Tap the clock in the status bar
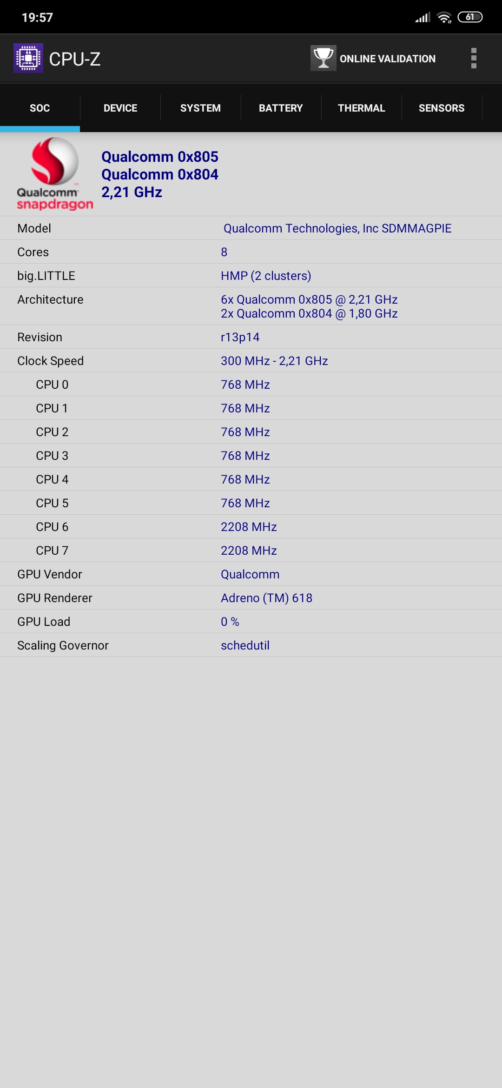The height and width of the screenshot is (1088, 502). [x=37, y=18]
